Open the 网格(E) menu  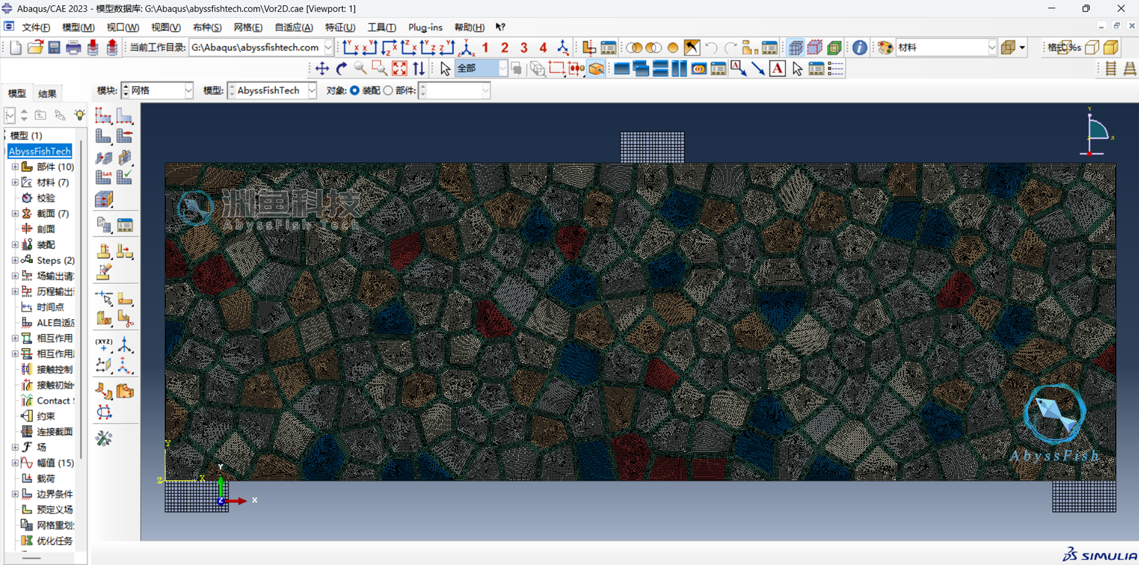[x=248, y=27]
